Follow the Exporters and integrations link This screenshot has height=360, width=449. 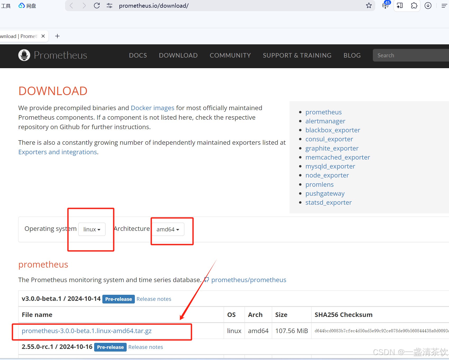58,152
